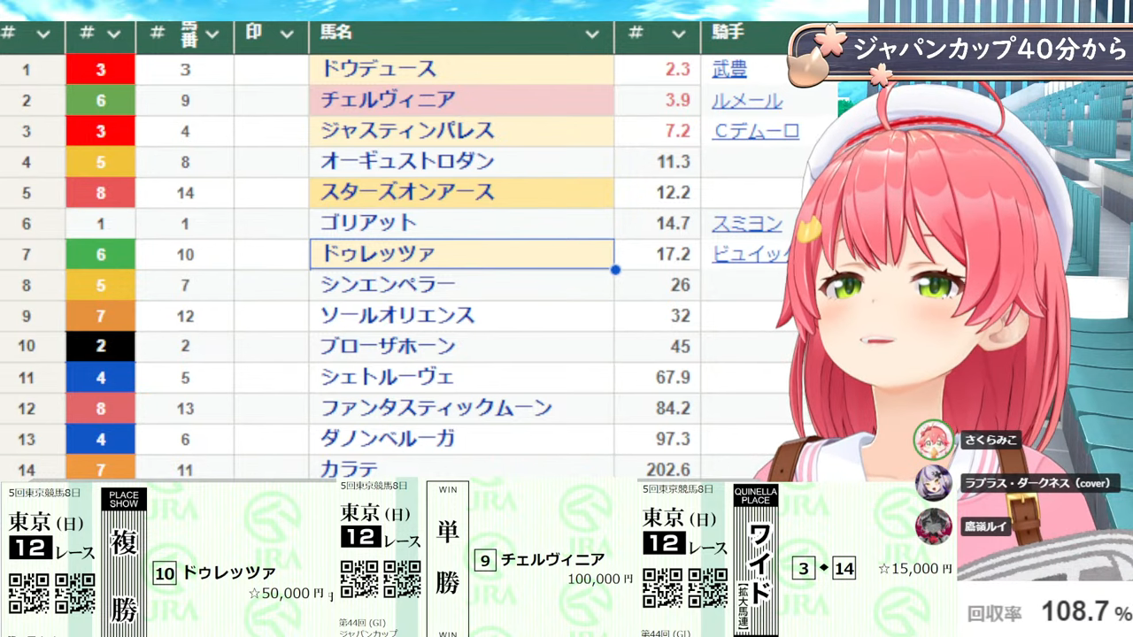
Task: Open the leftmost # column filter dropdown
Action: pos(43,35)
